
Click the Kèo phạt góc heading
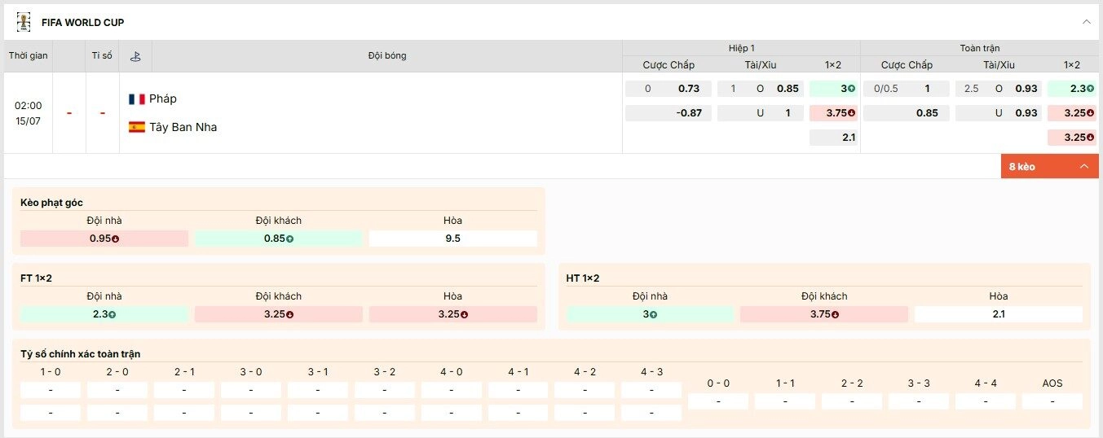pyautogui.click(x=51, y=203)
